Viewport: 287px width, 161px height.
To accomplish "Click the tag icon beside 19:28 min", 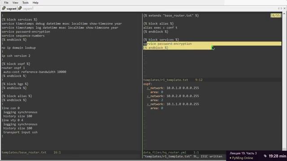I will coord(265,156).
